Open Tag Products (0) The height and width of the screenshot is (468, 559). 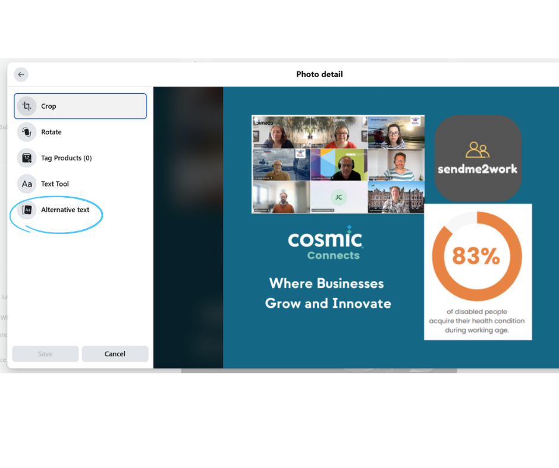[80, 158]
